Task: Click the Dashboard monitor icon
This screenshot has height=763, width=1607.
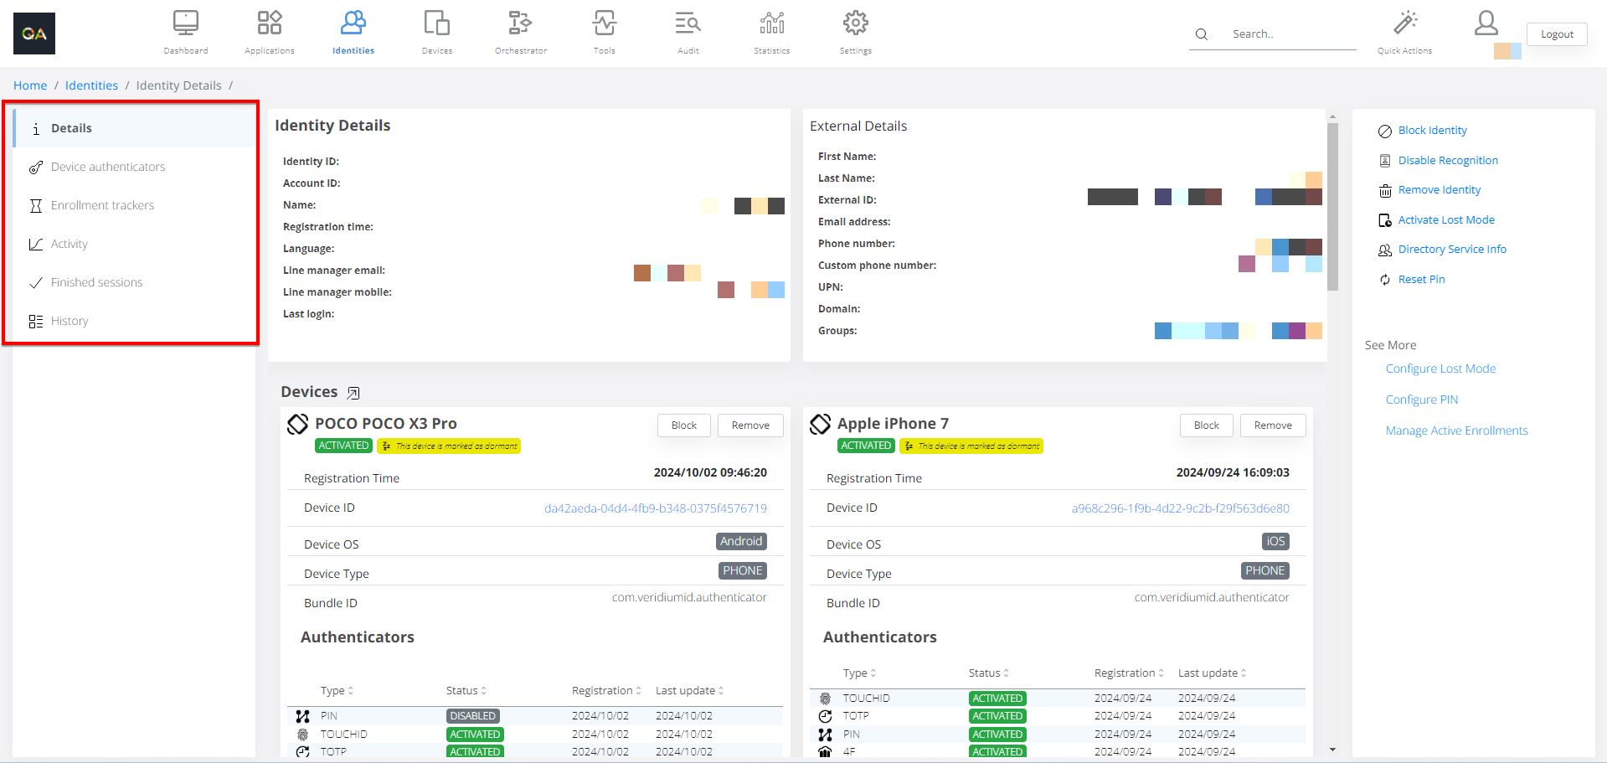Action: click(185, 23)
